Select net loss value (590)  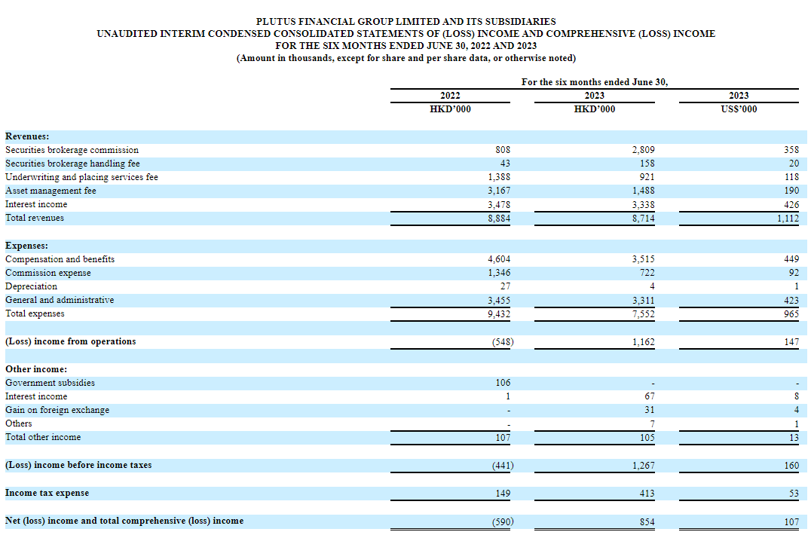(x=503, y=521)
